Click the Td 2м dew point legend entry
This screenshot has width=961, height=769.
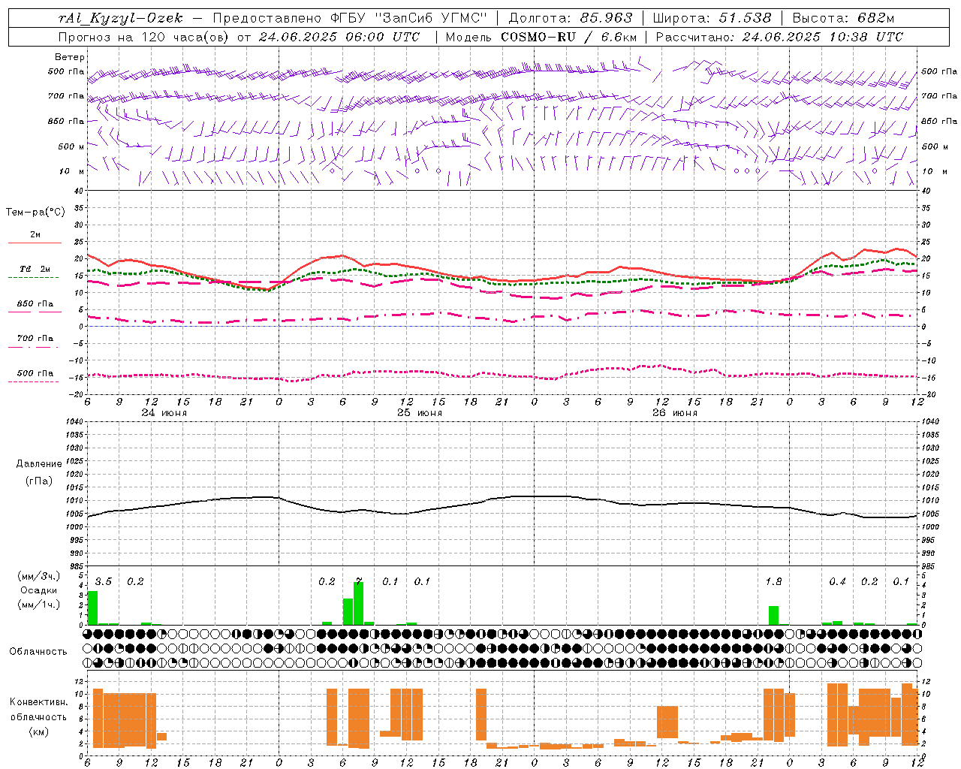click(x=35, y=269)
